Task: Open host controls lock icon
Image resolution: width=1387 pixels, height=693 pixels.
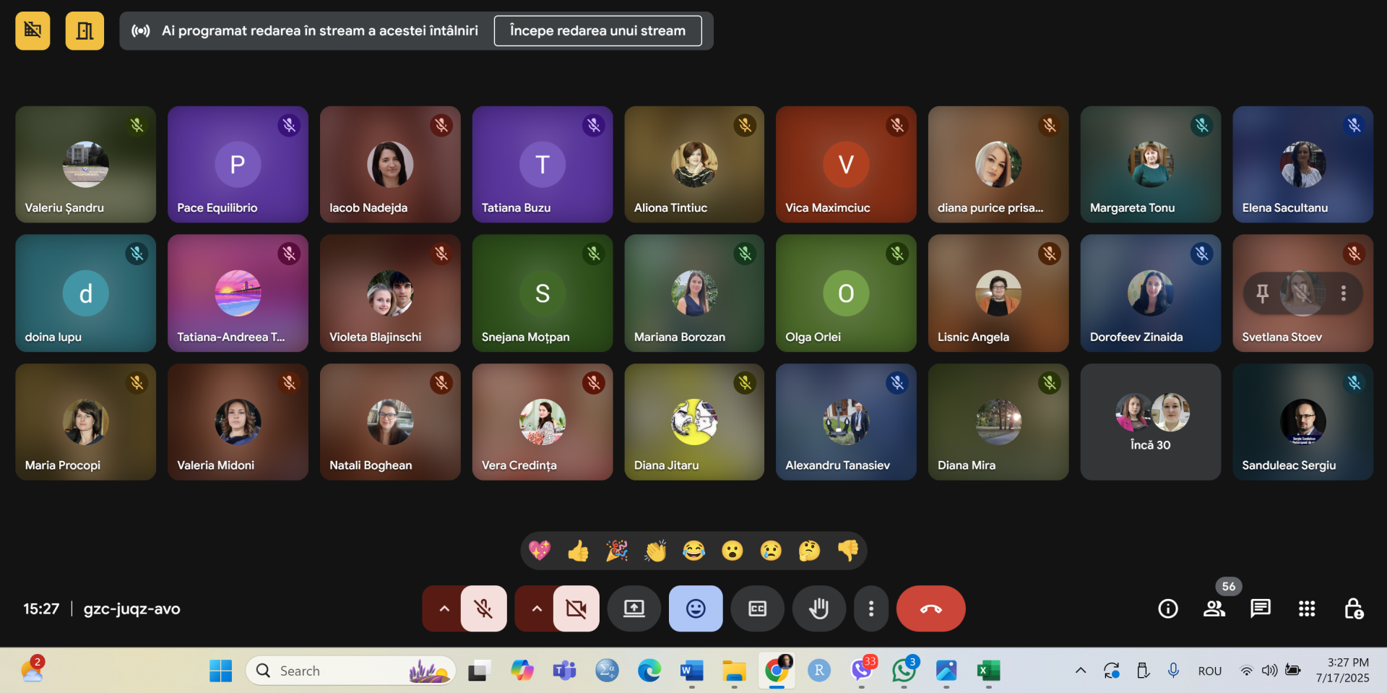Action: click(1353, 608)
